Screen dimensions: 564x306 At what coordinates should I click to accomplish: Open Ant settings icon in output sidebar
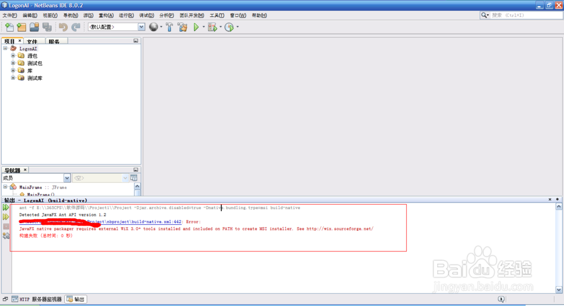(6, 236)
